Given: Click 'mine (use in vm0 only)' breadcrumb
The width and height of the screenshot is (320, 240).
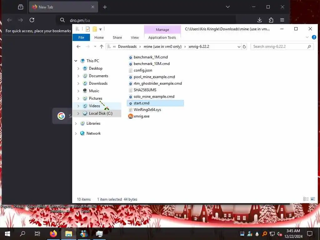Looking at the screenshot, I should pyautogui.click(x=162, y=47).
